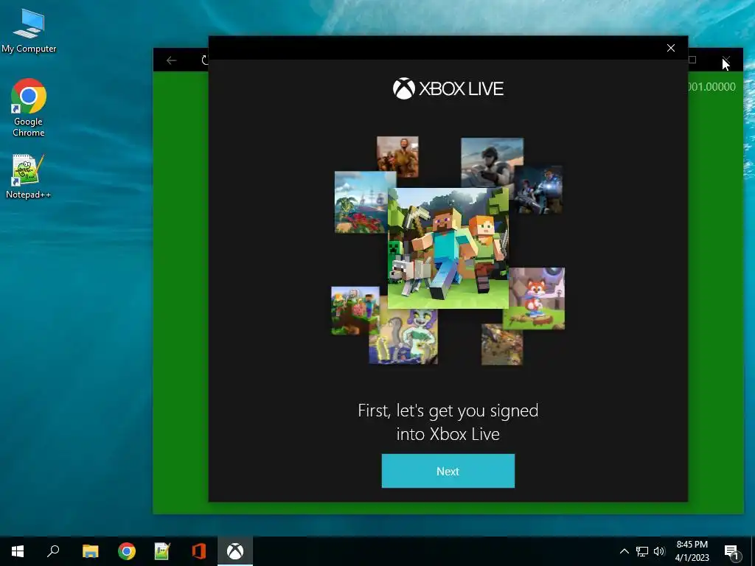
Task: Open Microsoft Office from taskbar
Action: click(x=199, y=551)
